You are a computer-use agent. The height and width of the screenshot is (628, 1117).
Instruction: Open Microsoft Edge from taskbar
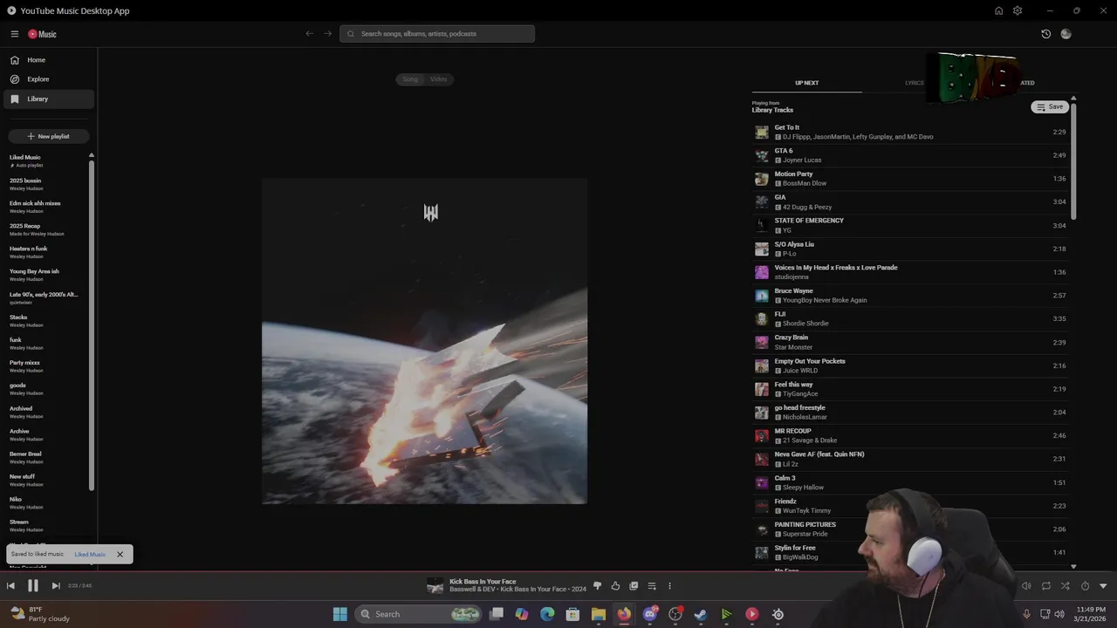pyautogui.click(x=547, y=614)
